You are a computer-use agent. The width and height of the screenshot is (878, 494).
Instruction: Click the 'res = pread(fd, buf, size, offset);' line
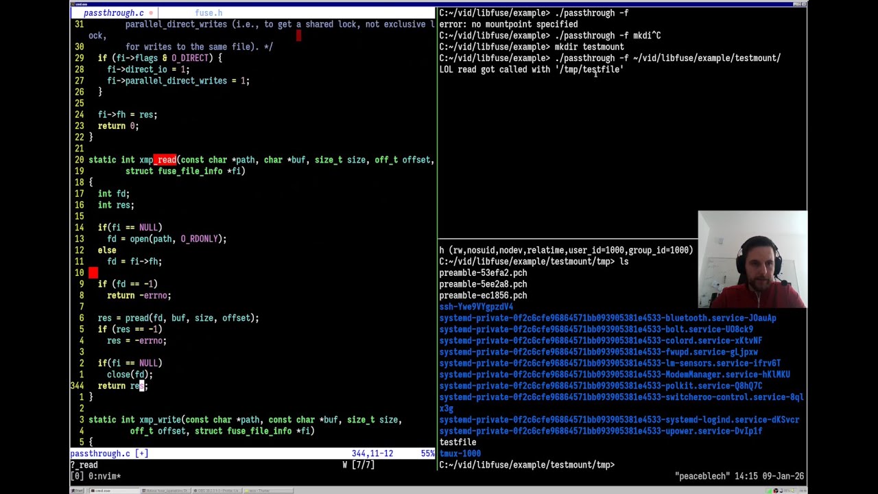click(178, 318)
